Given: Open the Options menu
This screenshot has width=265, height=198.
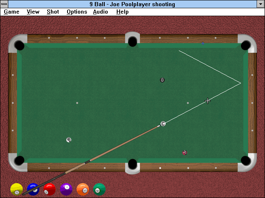Looking at the screenshot, I should (x=77, y=12).
